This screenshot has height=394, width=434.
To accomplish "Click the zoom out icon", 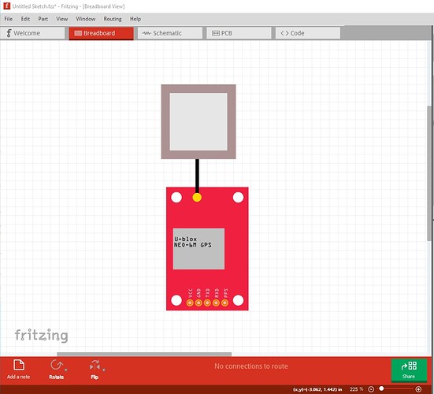I will [371, 389].
